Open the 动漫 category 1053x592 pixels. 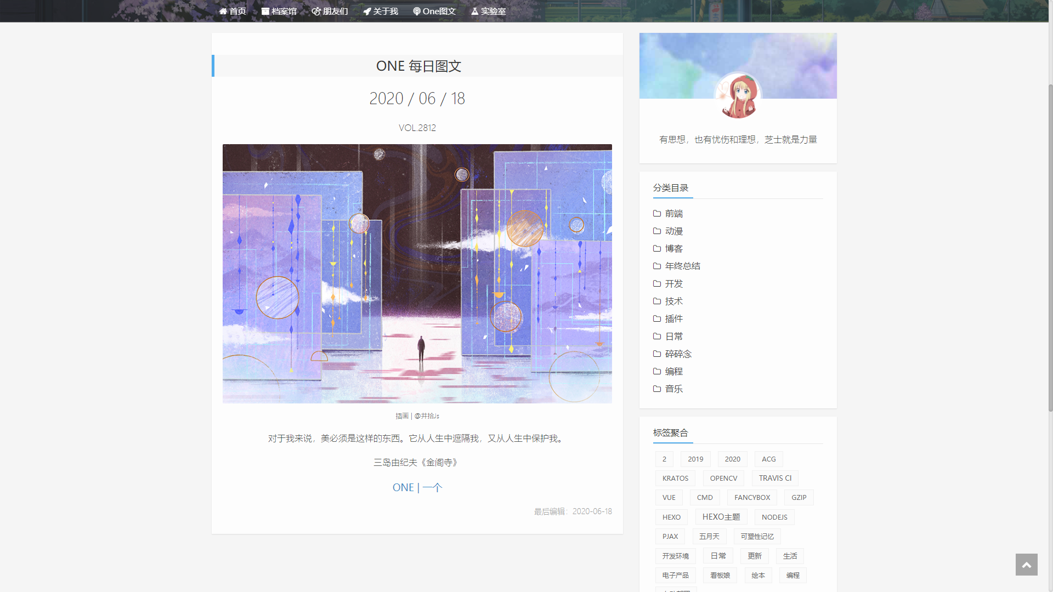pyautogui.click(x=673, y=231)
